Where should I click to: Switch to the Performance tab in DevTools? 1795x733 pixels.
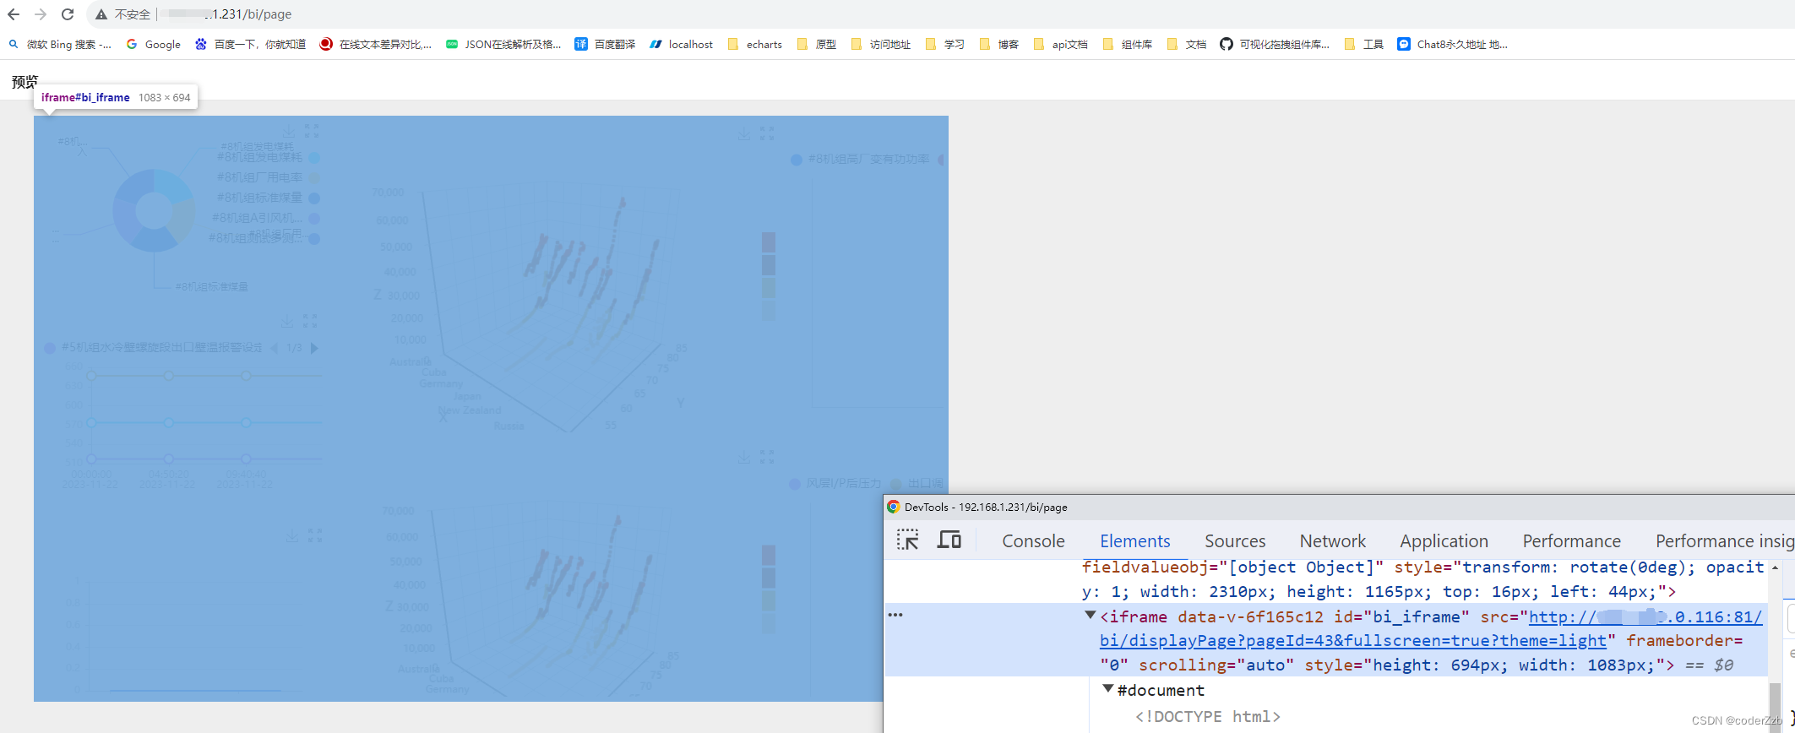1571,541
